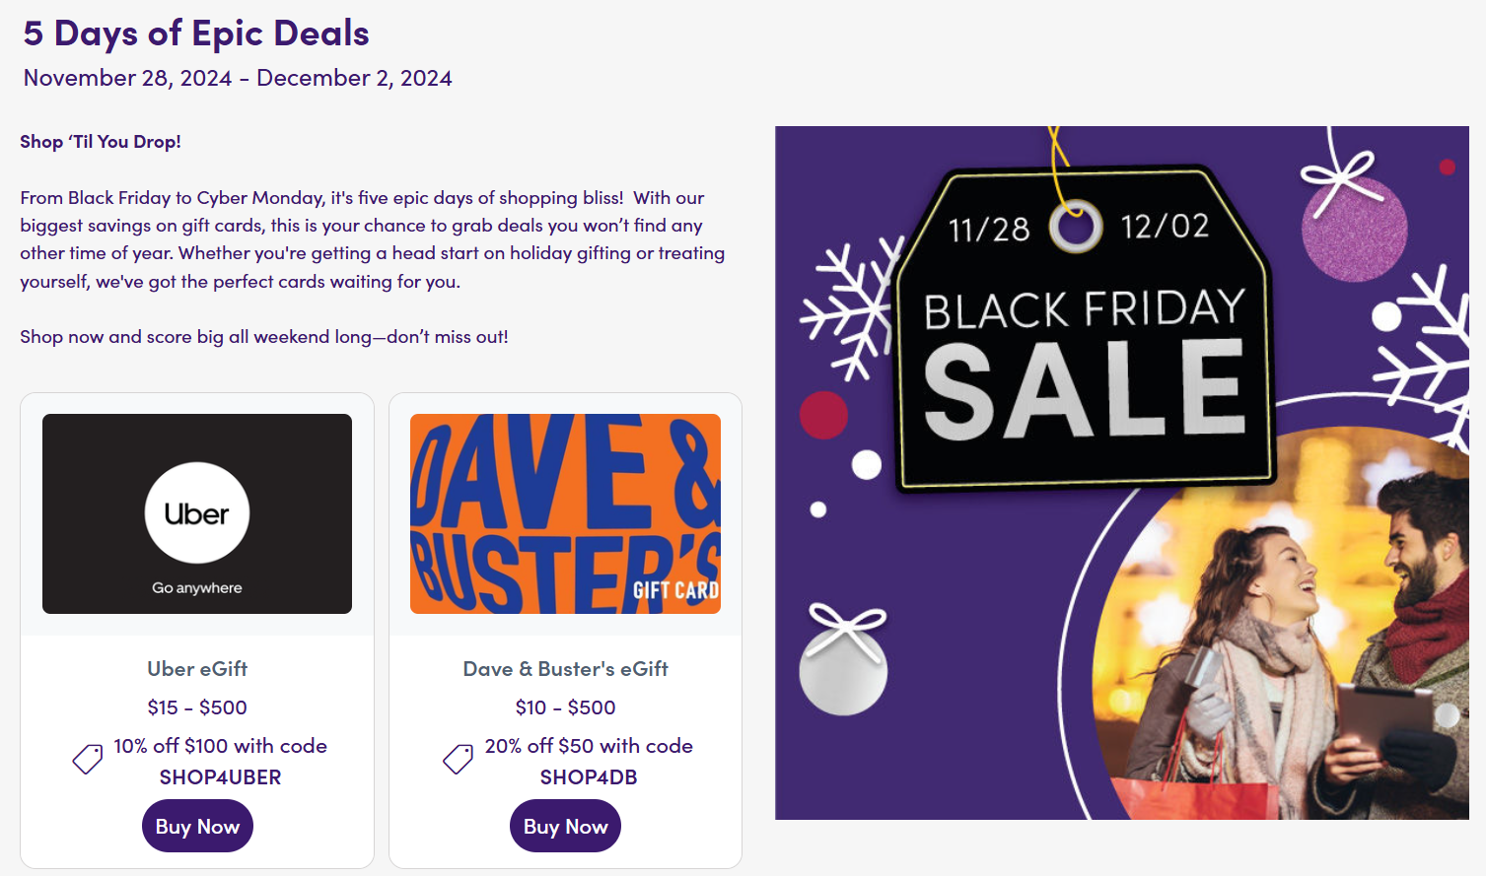Click the 5 Days of Epic Deals heading

[196, 34]
